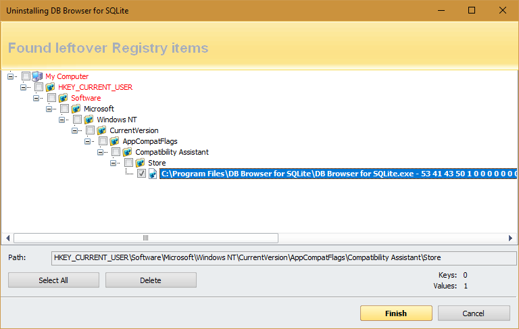Check the Software key checkbox
Screen dimensions: 519x329
(51, 98)
